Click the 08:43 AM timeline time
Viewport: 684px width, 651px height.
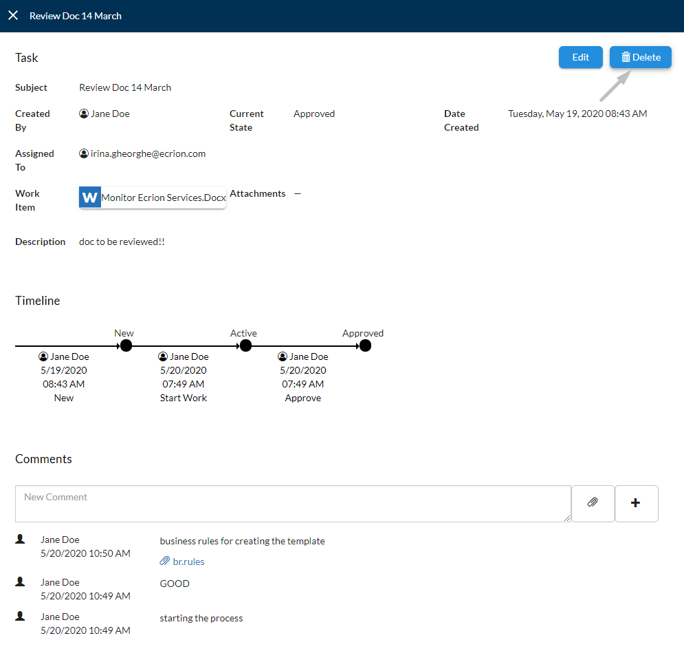[x=64, y=384]
